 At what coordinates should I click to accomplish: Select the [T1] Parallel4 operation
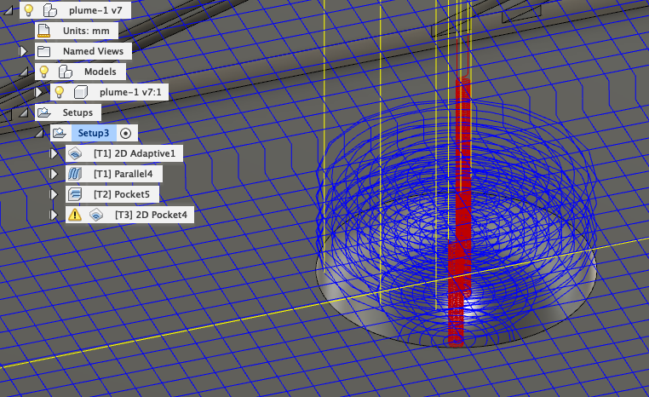coord(123,174)
